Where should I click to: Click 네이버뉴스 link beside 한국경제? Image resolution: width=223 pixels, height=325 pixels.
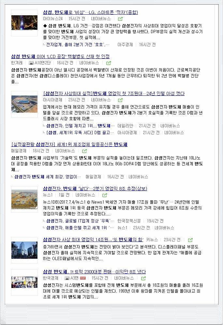[124, 278]
